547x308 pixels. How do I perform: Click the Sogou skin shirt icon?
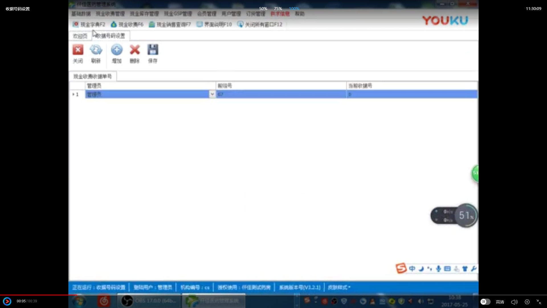(465, 269)
